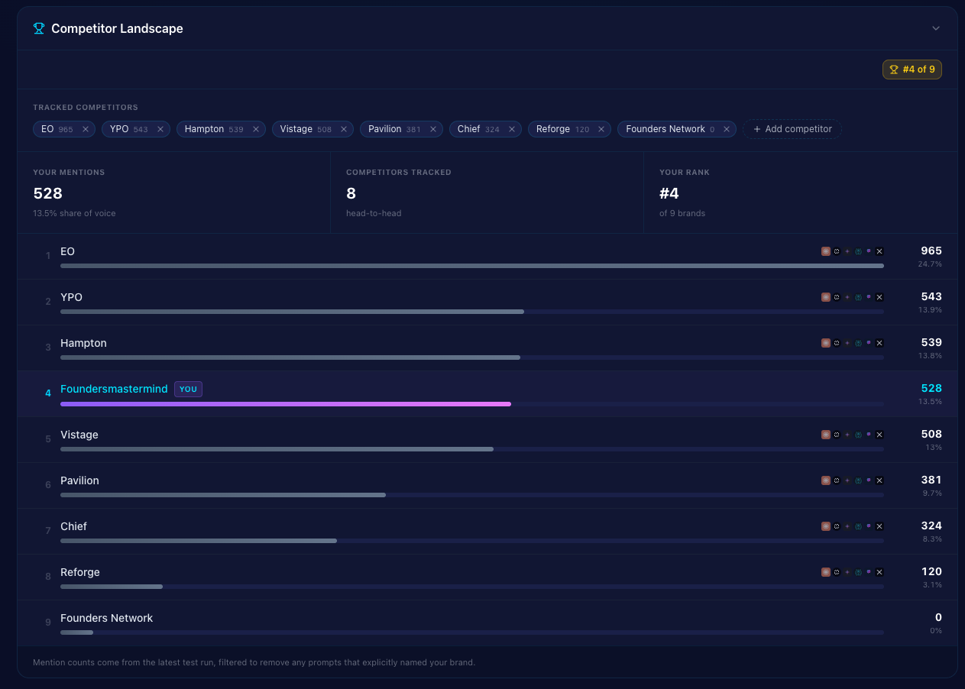Click the purple chat bubble icon in Chief row
The image size is (965, 689).
click(869, 526)
